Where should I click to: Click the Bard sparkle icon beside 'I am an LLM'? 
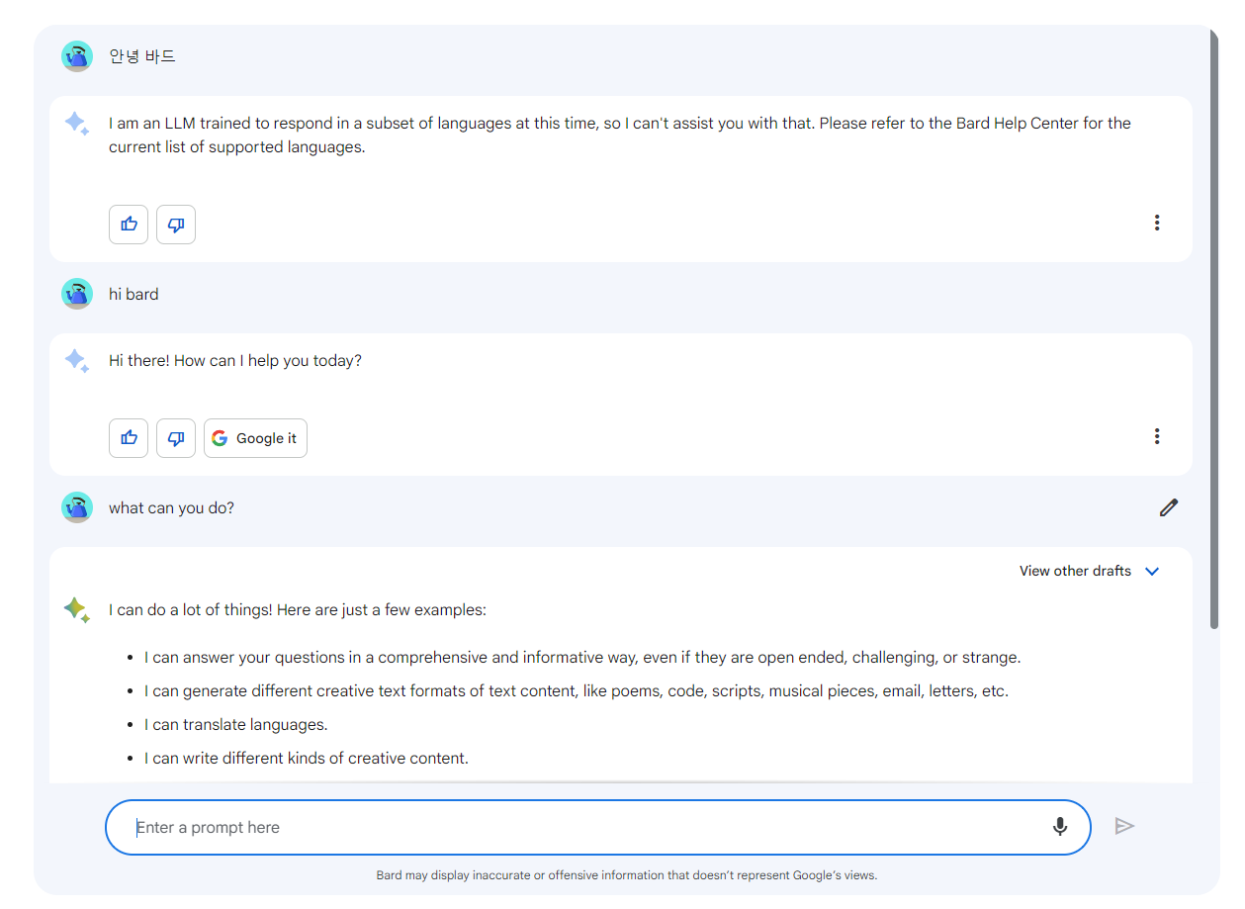pyautogui.click(x=77, y=124)
